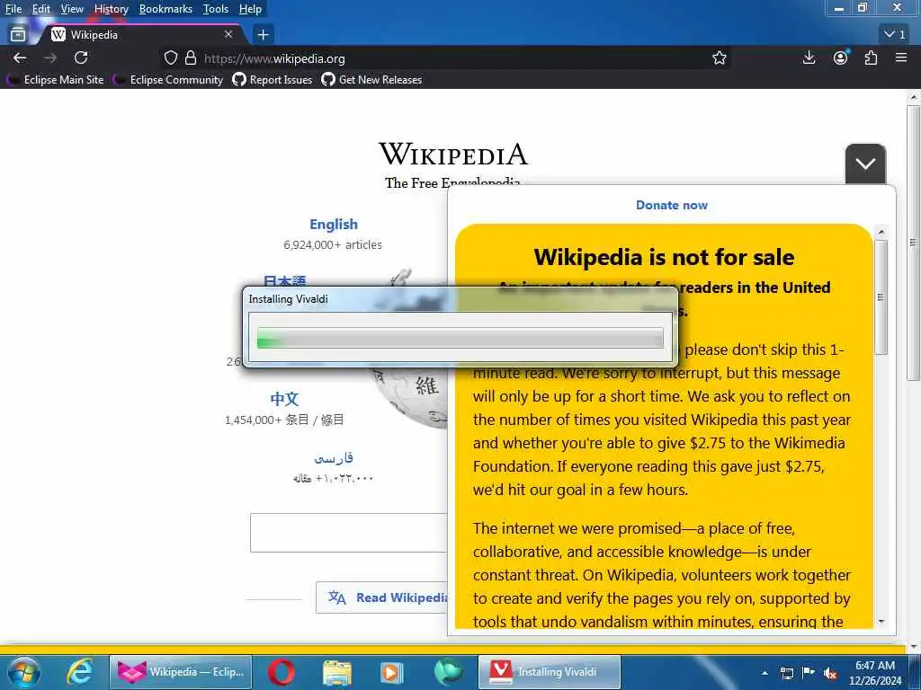Open Windows Media Player taskbar icon
Viewport: 921px width, 690px height.
tap(391, 672)
